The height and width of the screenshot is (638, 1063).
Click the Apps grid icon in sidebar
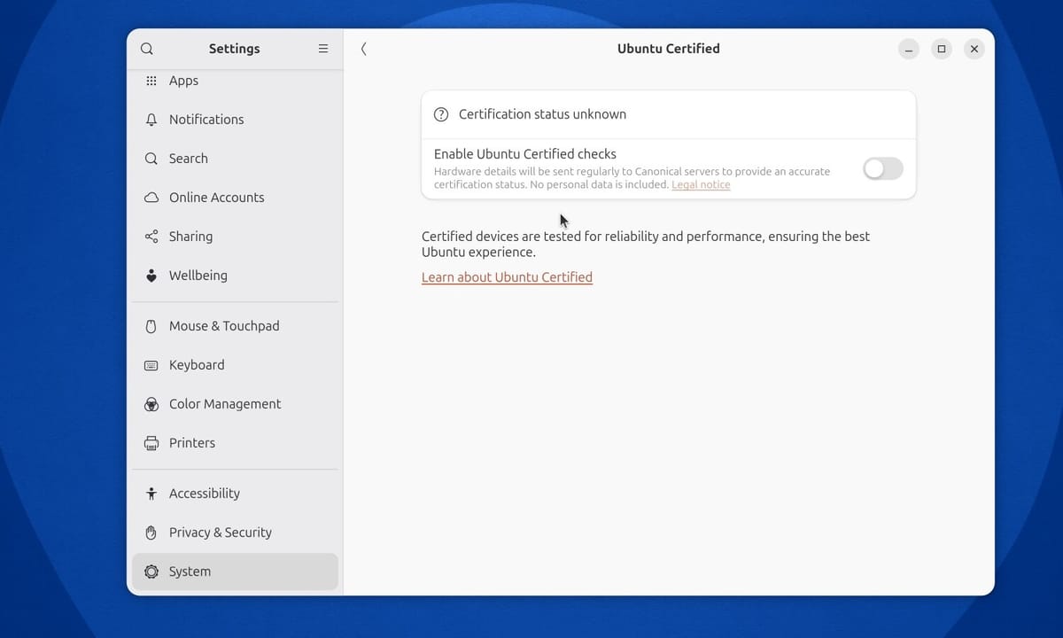[151, 81]
